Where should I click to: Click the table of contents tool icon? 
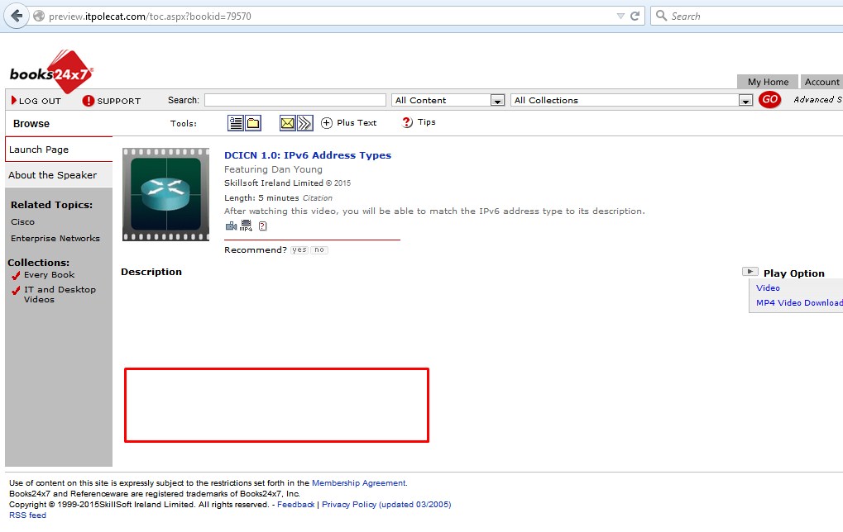(236, 123)
